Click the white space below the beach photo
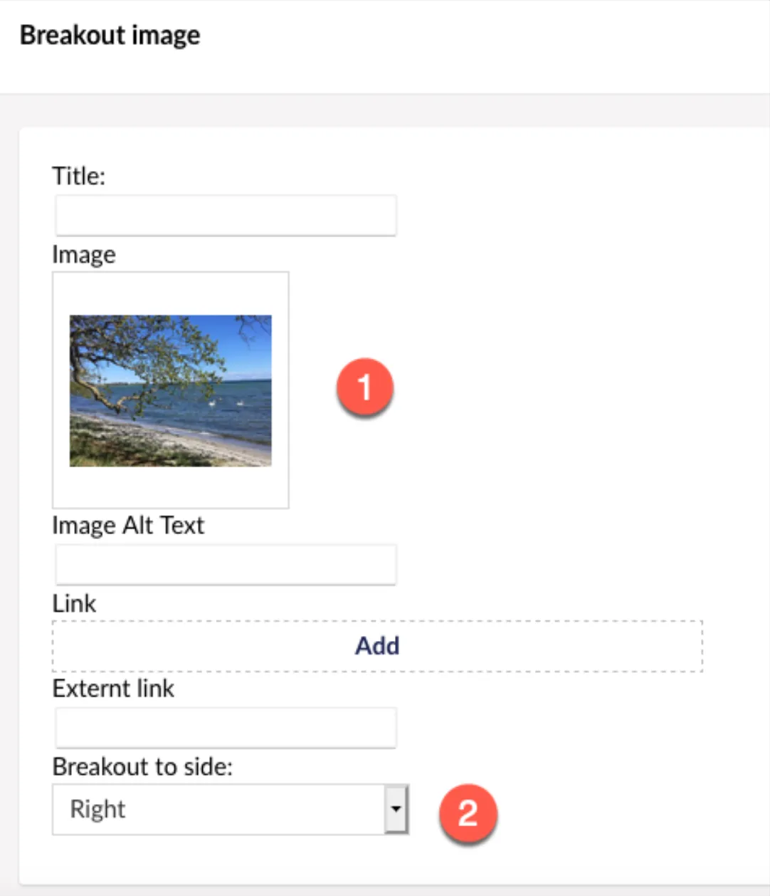This screenshot has height=896, width=770. point(171,487)
